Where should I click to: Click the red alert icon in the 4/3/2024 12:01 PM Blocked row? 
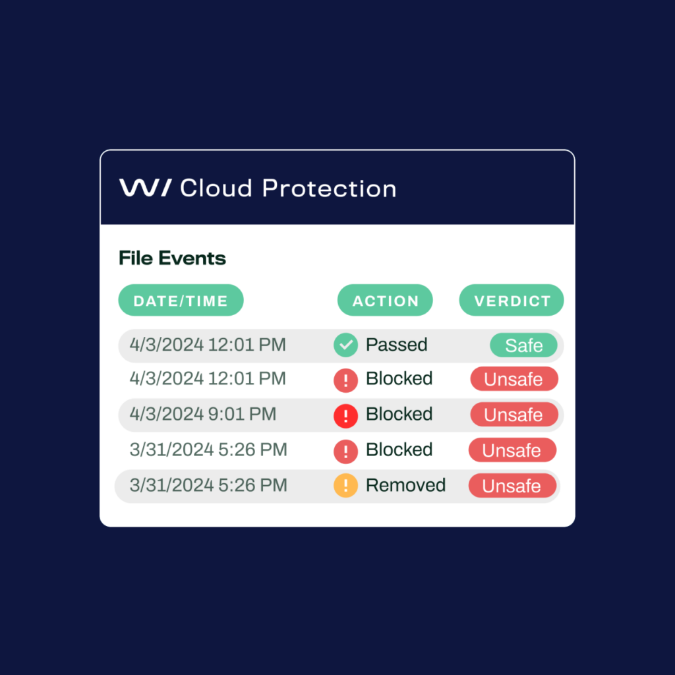pyautogui.click(x=345, y=380)
